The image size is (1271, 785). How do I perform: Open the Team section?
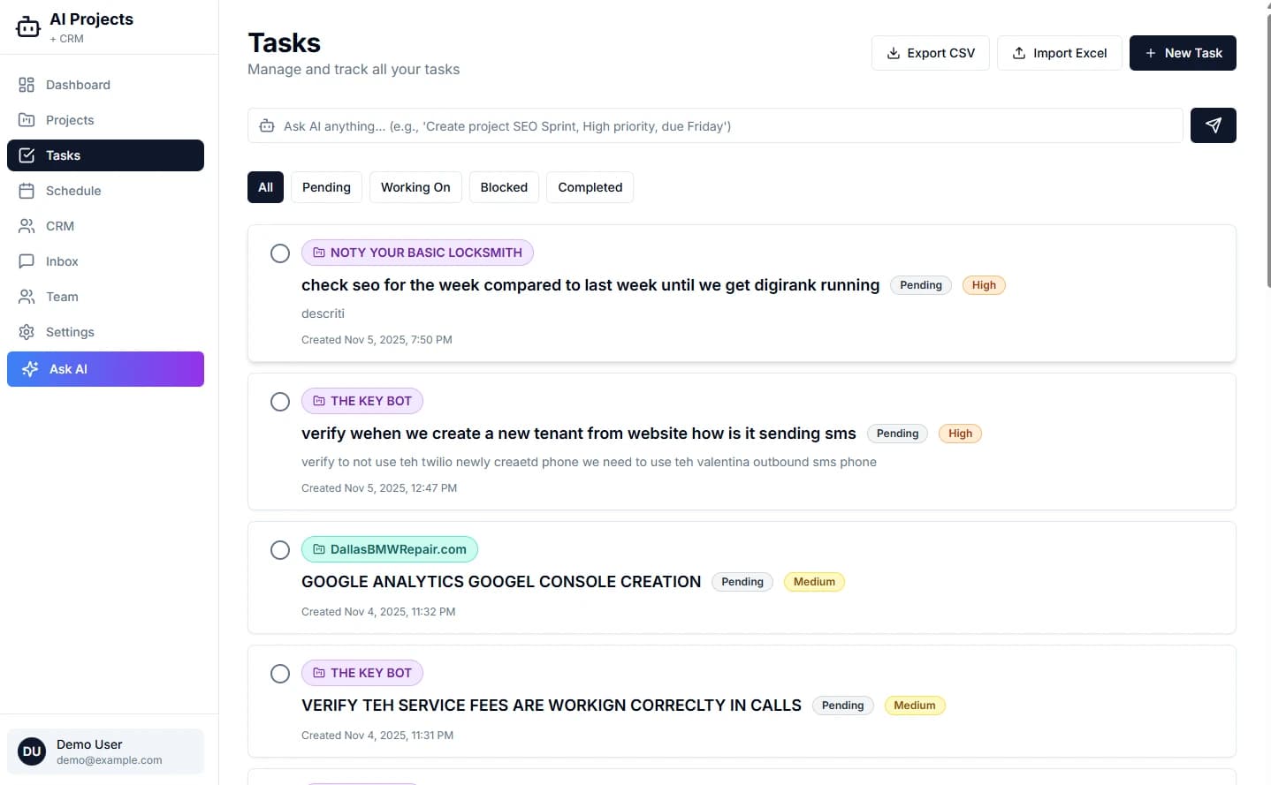click(x=62, y=297)
